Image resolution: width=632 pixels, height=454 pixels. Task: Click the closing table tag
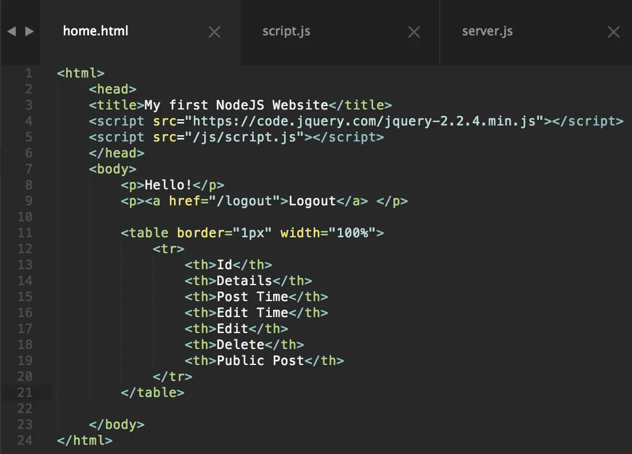[x=152, y=393]
